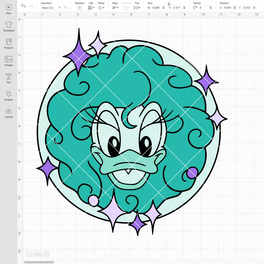
Task: Adjust Y position using the stepper
Action: point(254,8)
